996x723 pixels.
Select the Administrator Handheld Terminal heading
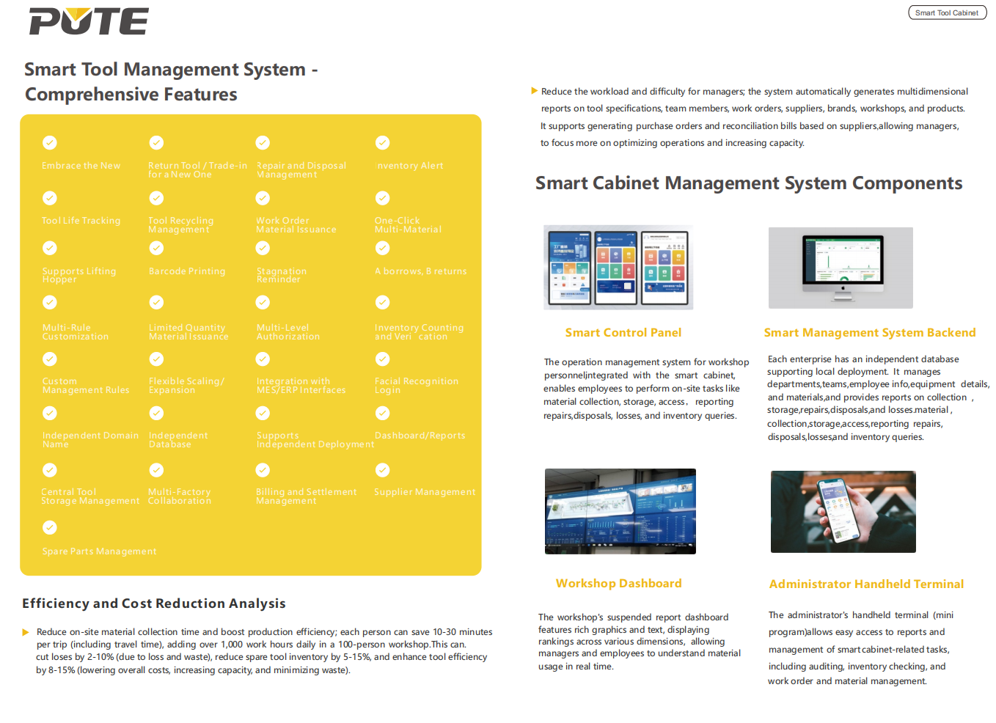(x=866, y=584)
